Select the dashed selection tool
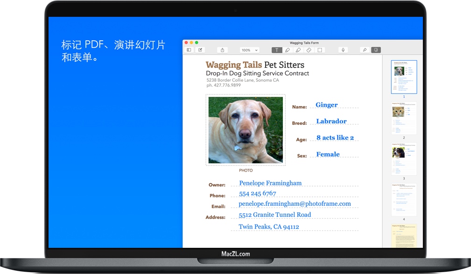 tap(320, 50)
